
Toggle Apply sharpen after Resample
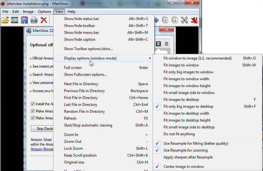208,157
